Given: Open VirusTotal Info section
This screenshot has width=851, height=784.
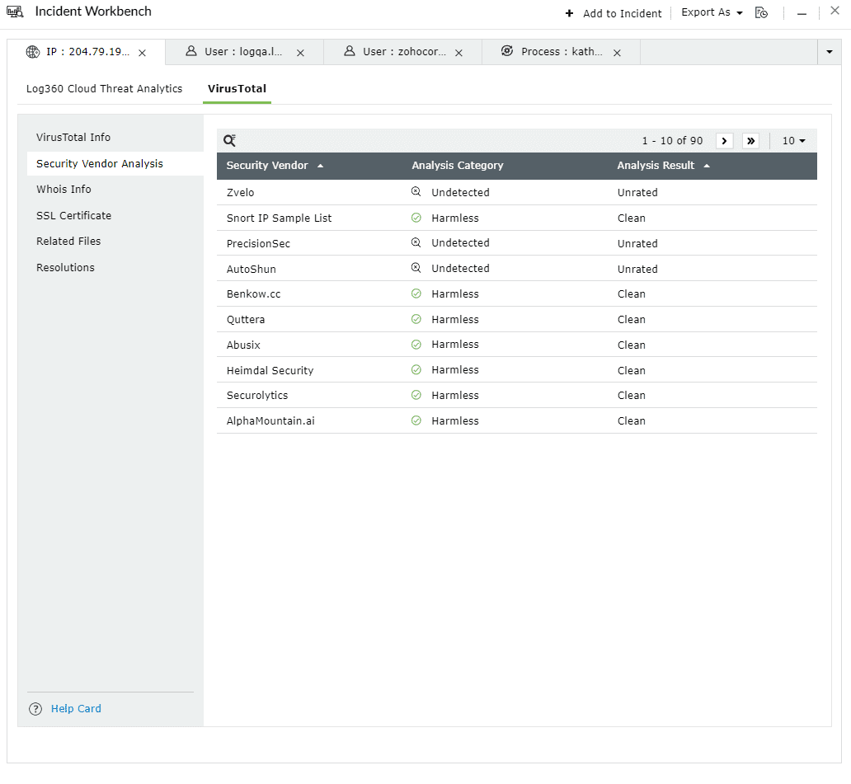Looking at the screenshot, I should 73,138.
